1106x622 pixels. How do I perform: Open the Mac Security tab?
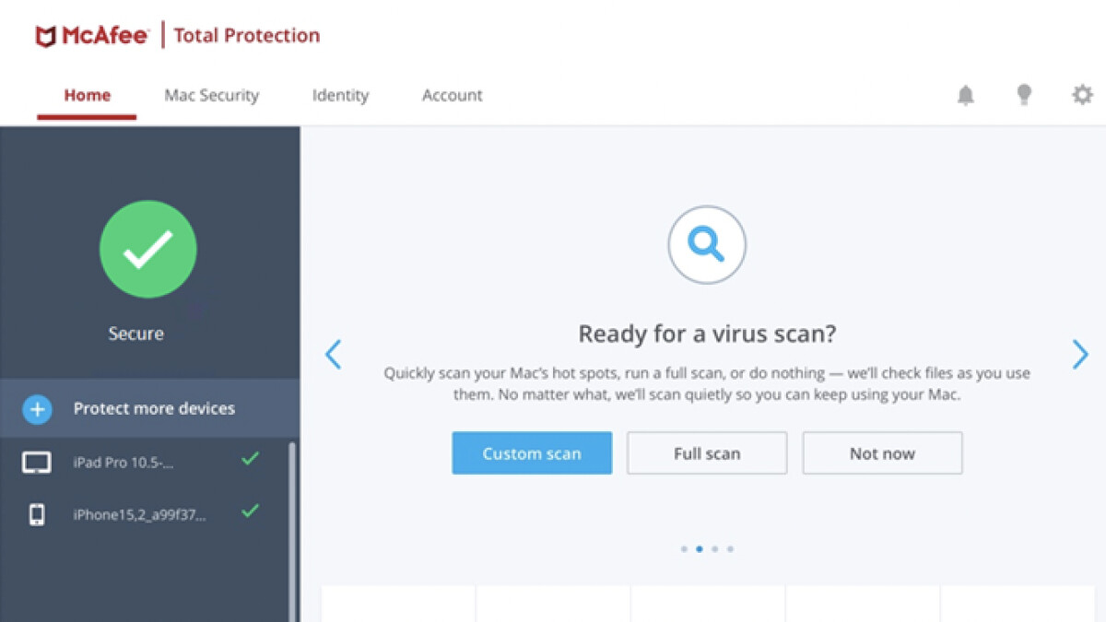(x=211, y=95)
